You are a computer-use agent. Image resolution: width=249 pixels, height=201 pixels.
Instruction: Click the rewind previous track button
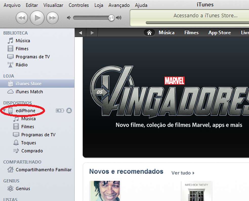22,18
